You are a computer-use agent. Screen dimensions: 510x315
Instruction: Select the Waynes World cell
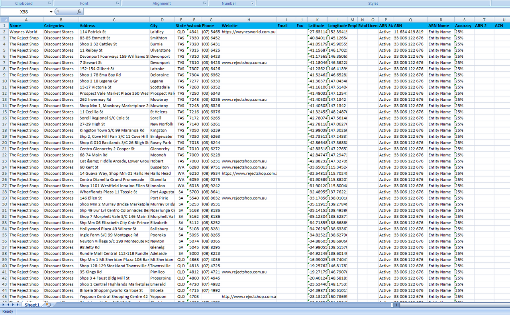[x=26, y=32]
